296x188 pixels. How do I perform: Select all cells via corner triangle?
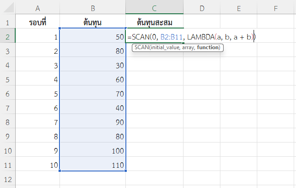click(9, 8)
